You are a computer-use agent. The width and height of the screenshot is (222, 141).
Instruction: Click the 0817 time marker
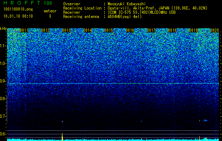[x=151, y=30]
